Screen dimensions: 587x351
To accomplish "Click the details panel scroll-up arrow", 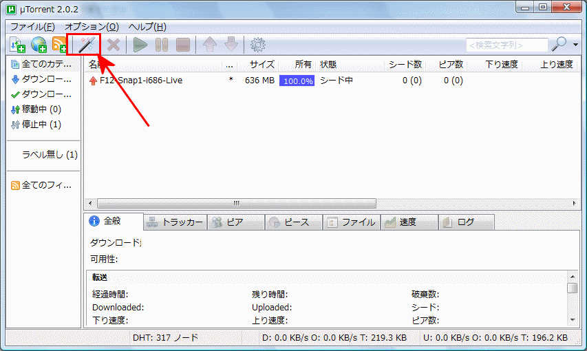I will pos(573,277).
